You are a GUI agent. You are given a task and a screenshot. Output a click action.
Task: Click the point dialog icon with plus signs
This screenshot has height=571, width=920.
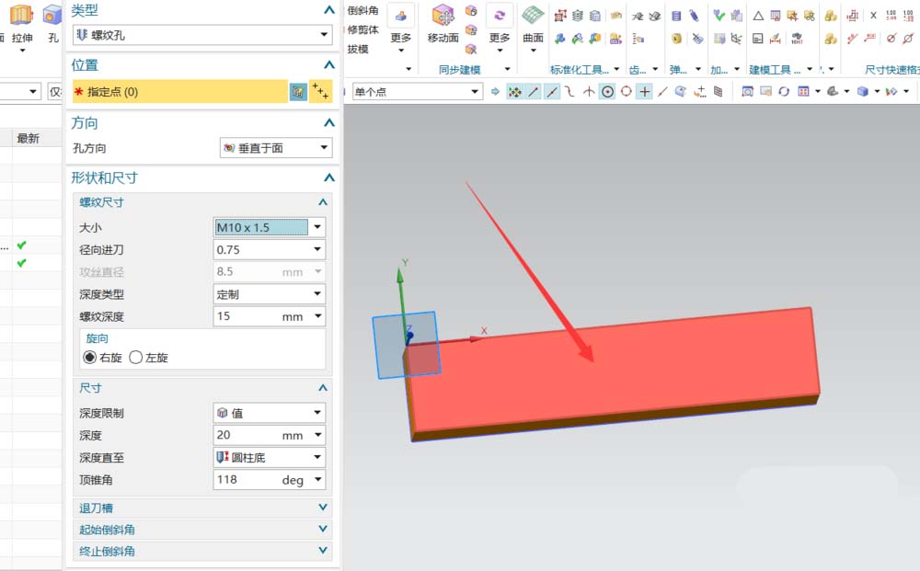320,91
